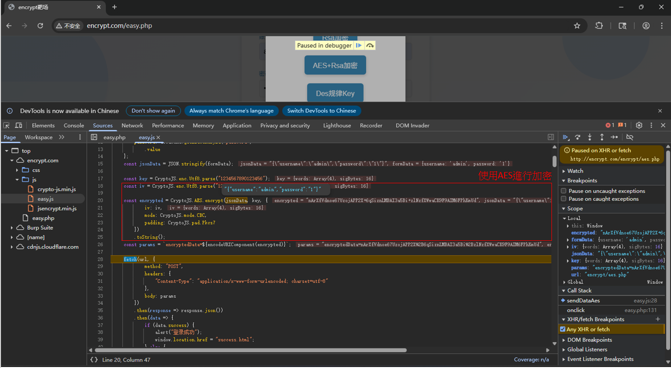The image size is (671, 368).
Task: Open Chrome profile avatar icon
Action: [646, 26]
